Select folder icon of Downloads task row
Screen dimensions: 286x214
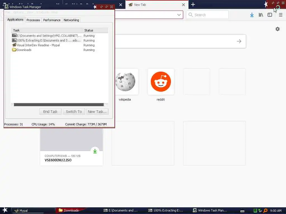(14, 50)
